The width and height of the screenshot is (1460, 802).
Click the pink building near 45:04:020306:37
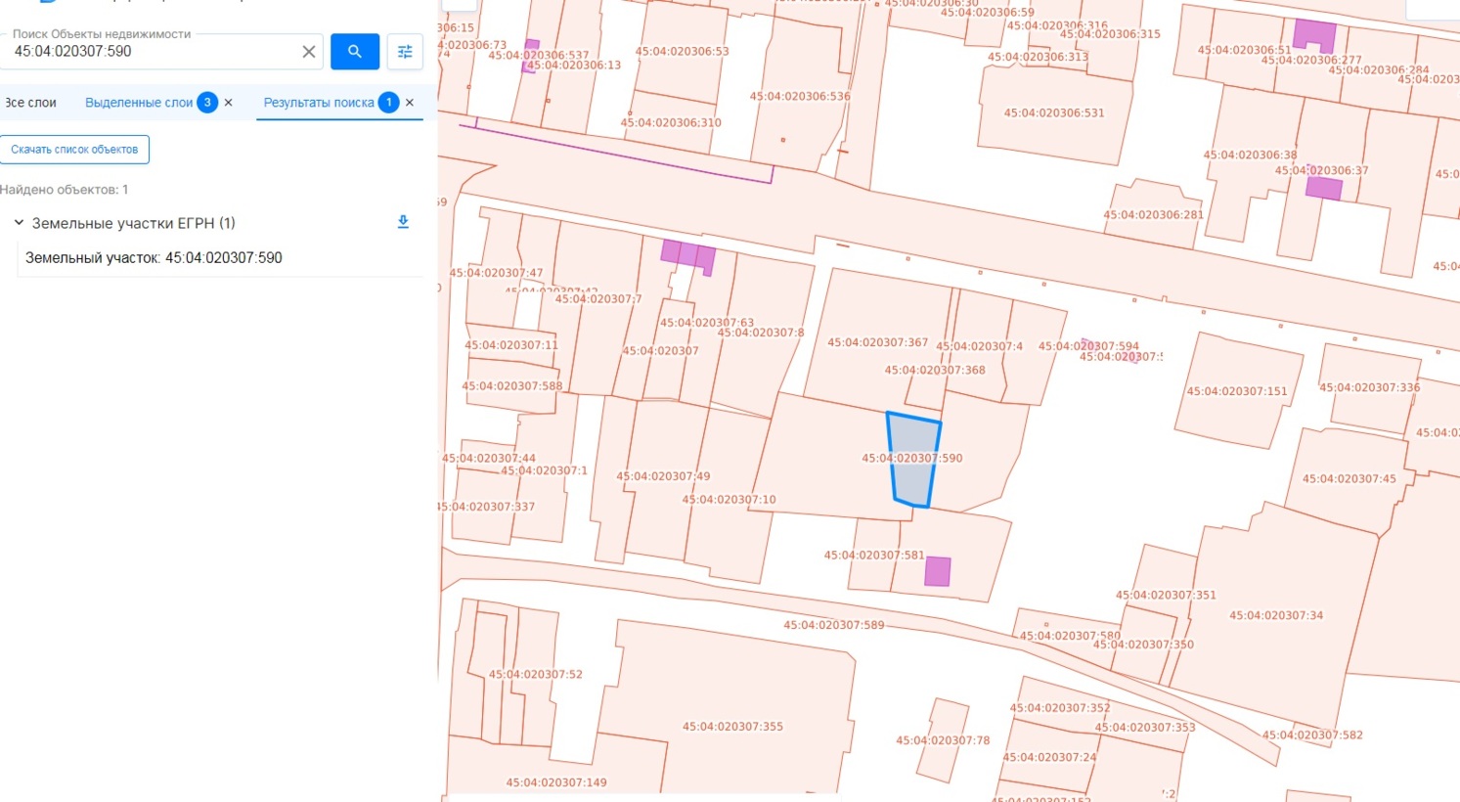tap(1324, 188)
